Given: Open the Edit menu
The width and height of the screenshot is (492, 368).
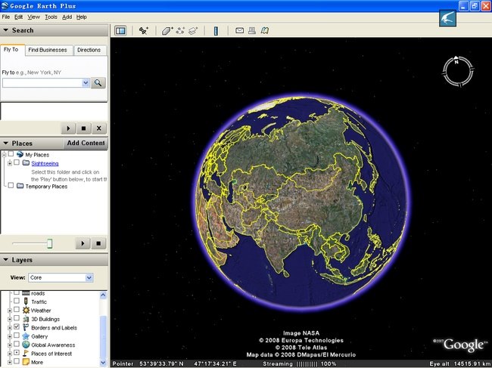Looking at the screenshot, I should [x=18, y=17].
